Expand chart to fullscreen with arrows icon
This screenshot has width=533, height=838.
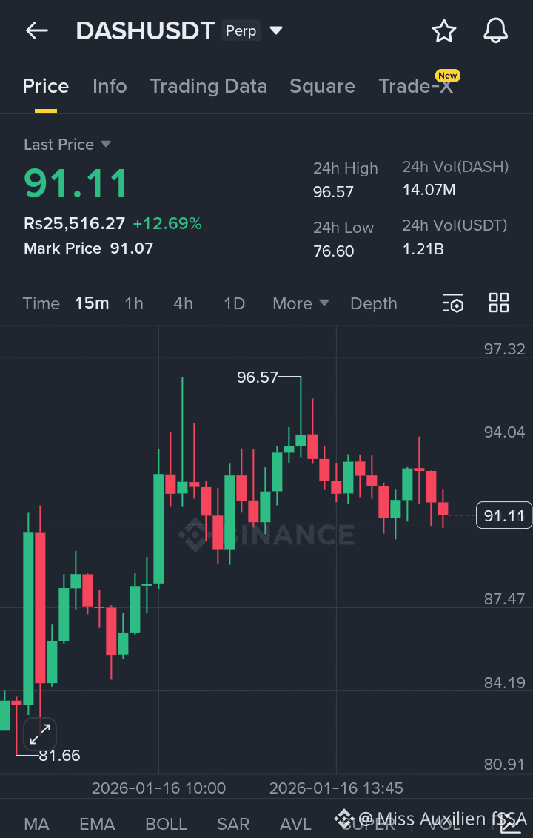pos(40,733)
